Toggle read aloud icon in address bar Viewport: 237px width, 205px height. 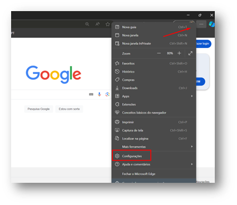pyautogui.click(x=97, y=24)
